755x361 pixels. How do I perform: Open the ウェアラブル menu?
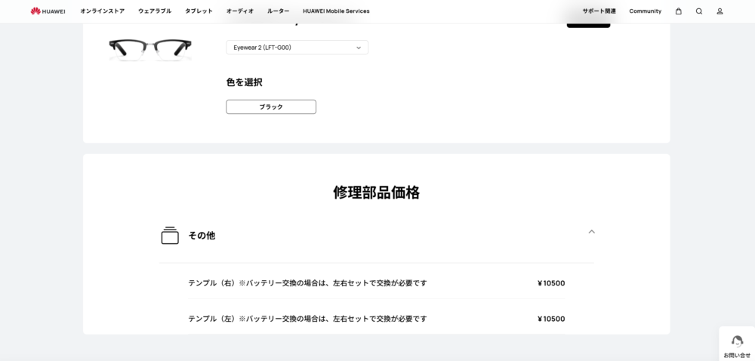click(x=155, y=11)
